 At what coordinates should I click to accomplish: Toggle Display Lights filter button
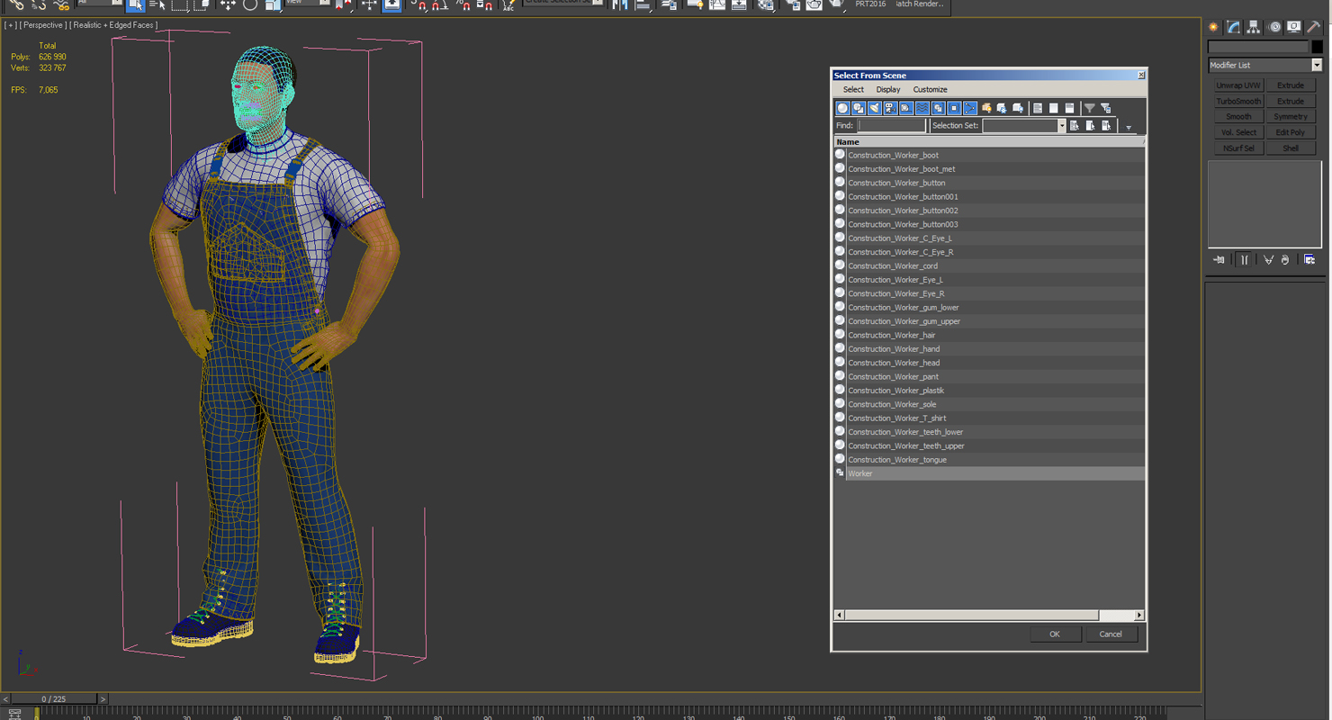coord(875,108)
